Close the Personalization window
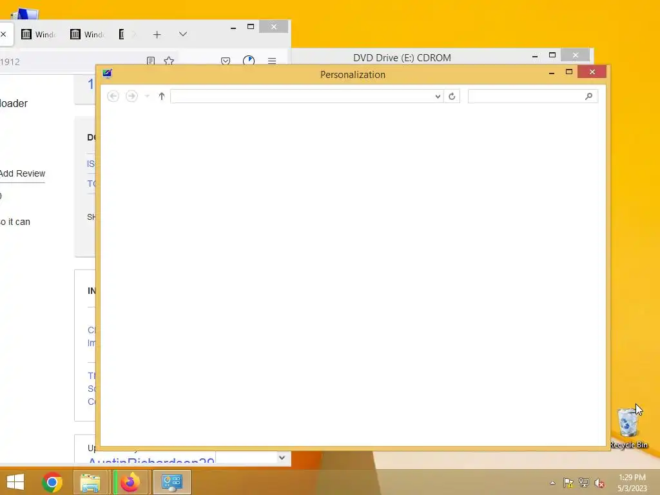 [x=592, y=72]
